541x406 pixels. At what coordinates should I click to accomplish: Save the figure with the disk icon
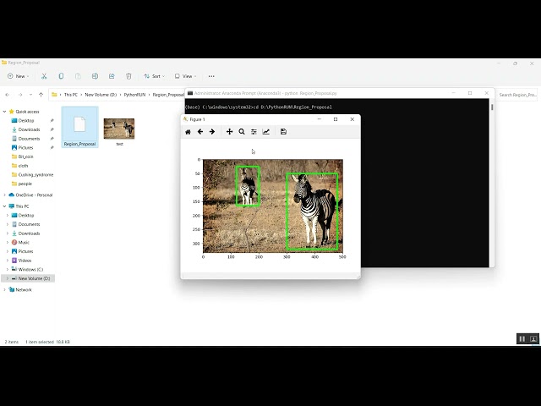[x=283, y=132]
